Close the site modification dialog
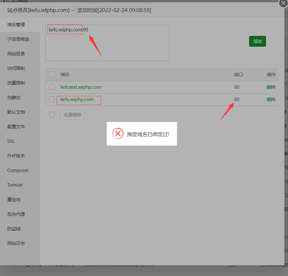Screen dimensions: 288x276 283,3
